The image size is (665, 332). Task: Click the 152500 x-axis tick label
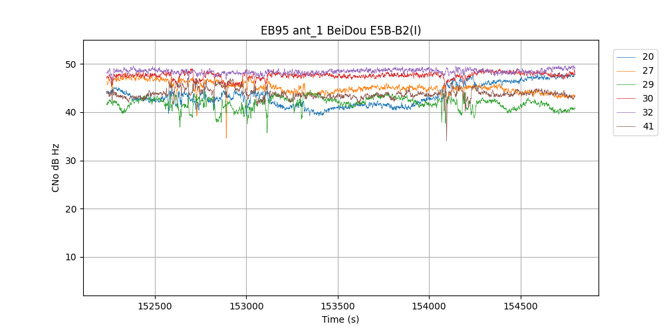[x=155, y=307]
